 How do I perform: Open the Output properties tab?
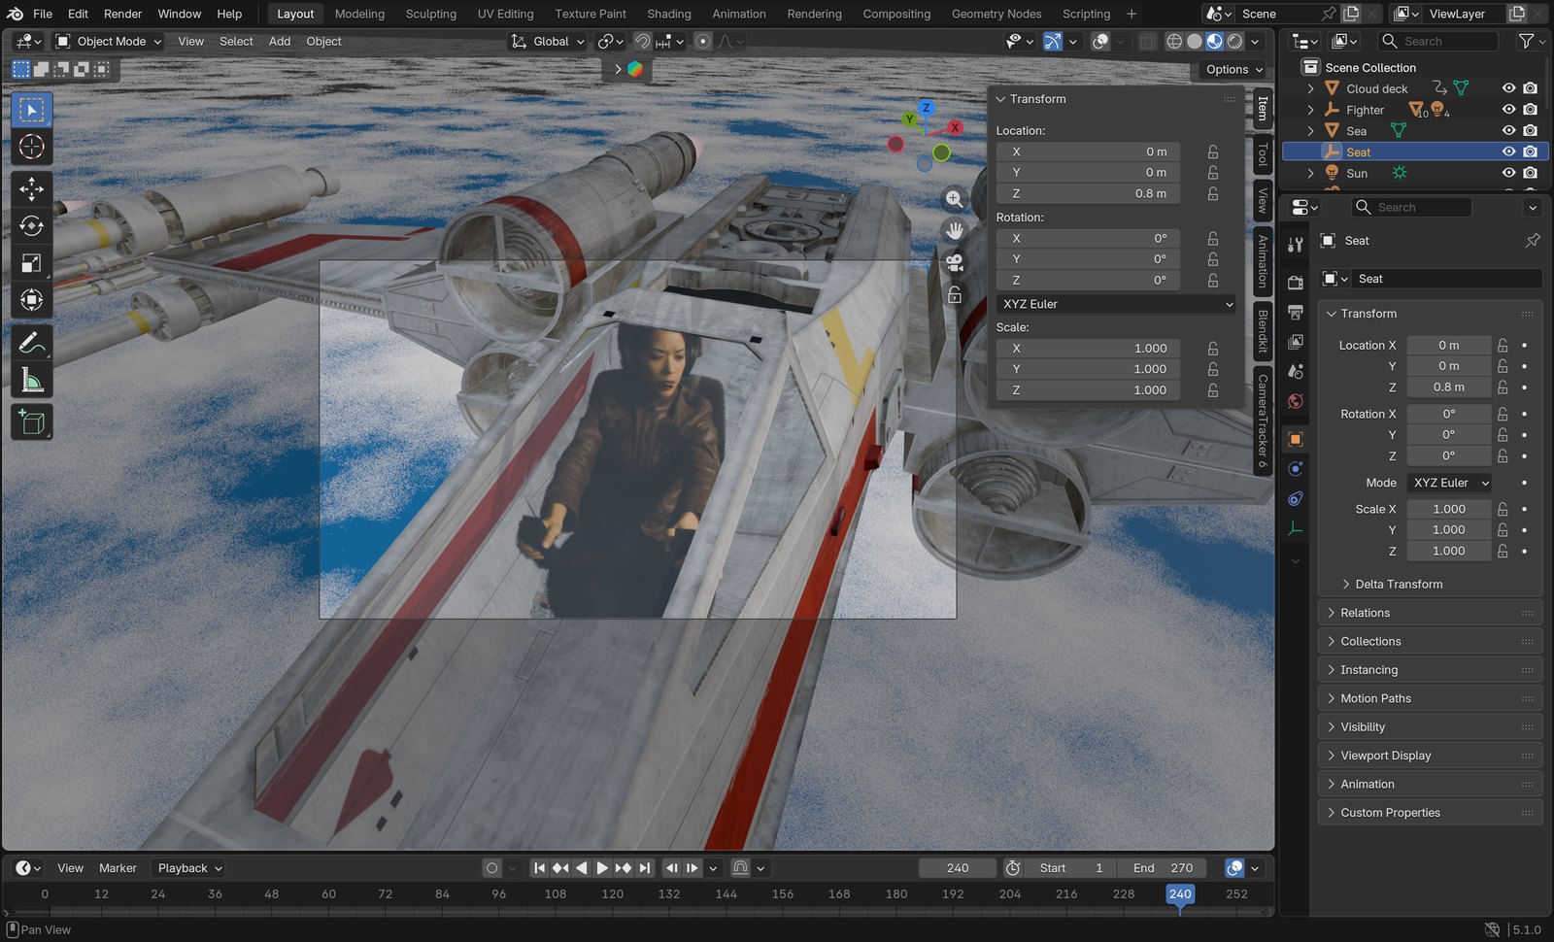click(1296, 312)
